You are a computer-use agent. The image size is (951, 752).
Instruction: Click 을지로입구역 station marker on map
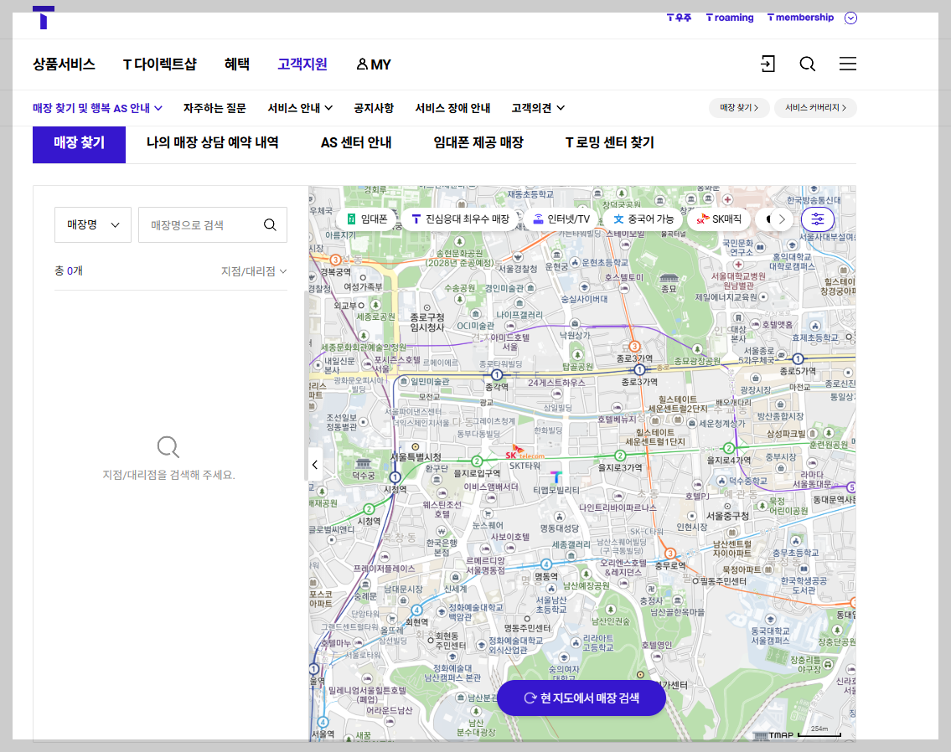point(477,461)
